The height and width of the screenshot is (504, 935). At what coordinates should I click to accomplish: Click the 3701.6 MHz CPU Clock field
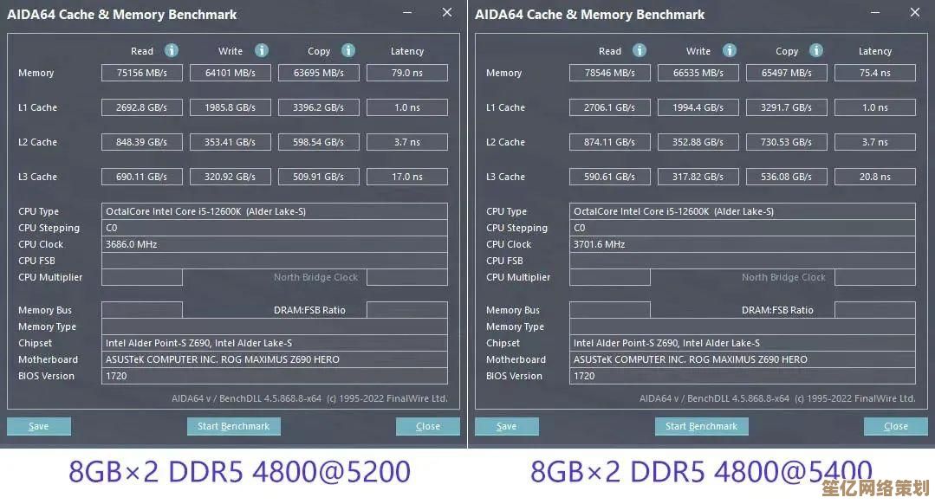coord(742,244)
